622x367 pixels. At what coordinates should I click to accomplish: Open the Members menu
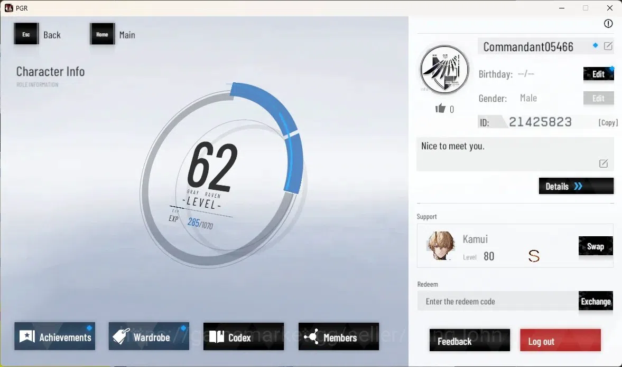(338, 336)
